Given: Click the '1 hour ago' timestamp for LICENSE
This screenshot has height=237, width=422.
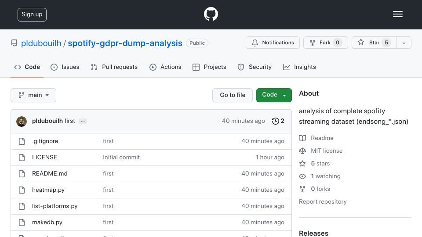Looking at the screenshot, I should tap(269, 157).
